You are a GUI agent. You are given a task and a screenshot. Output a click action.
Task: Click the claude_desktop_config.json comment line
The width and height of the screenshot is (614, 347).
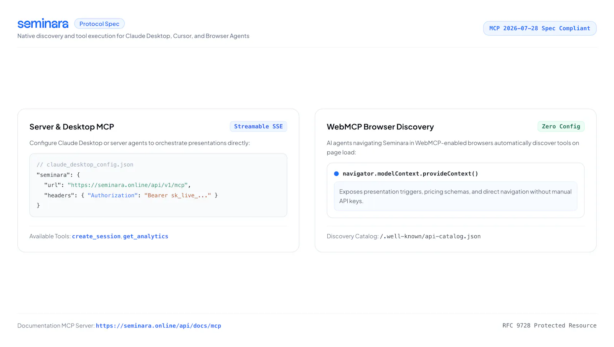(85, 164)
